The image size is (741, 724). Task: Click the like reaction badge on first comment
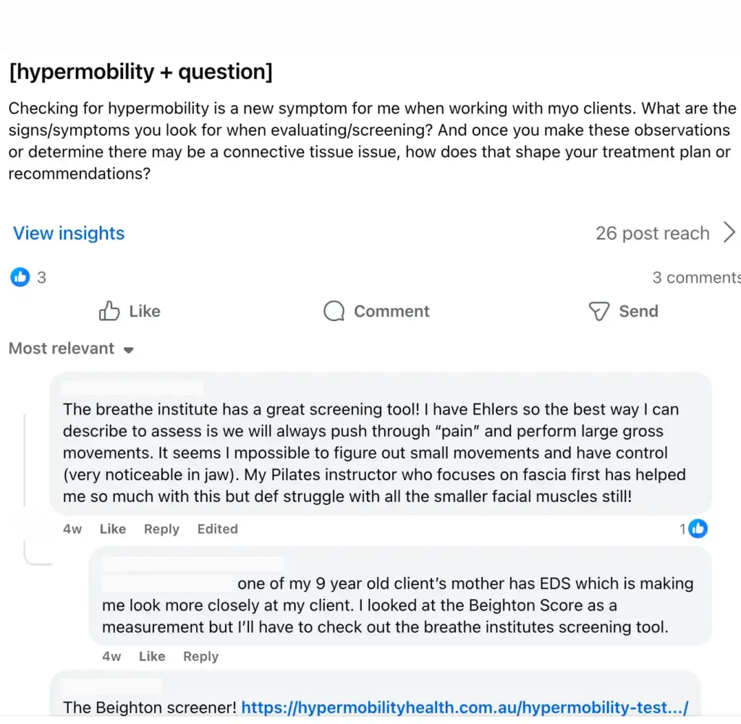[x=698, y=529]
